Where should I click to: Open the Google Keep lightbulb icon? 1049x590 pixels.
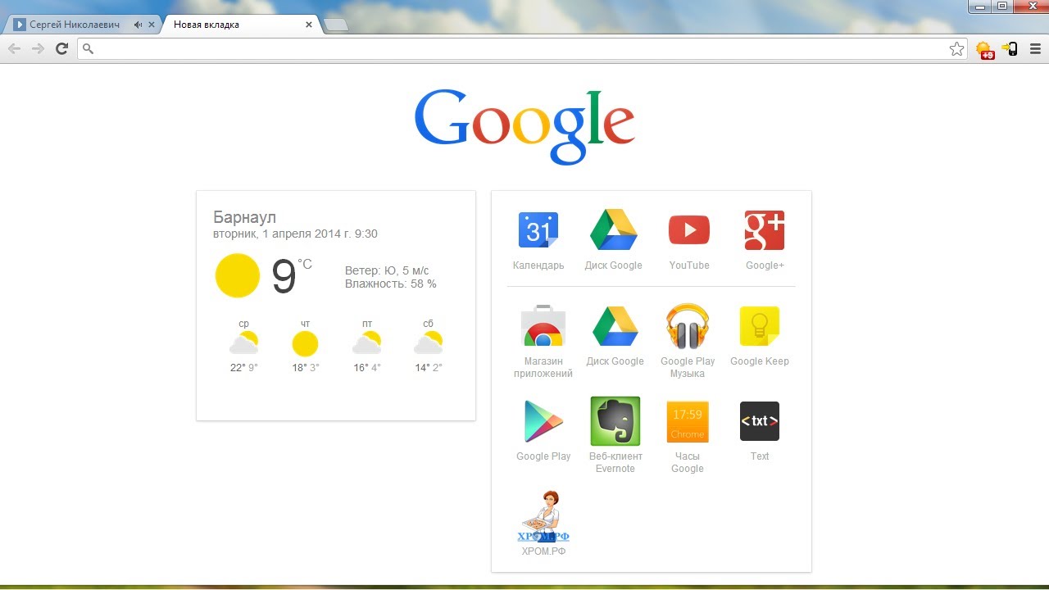tap(760, 326)
